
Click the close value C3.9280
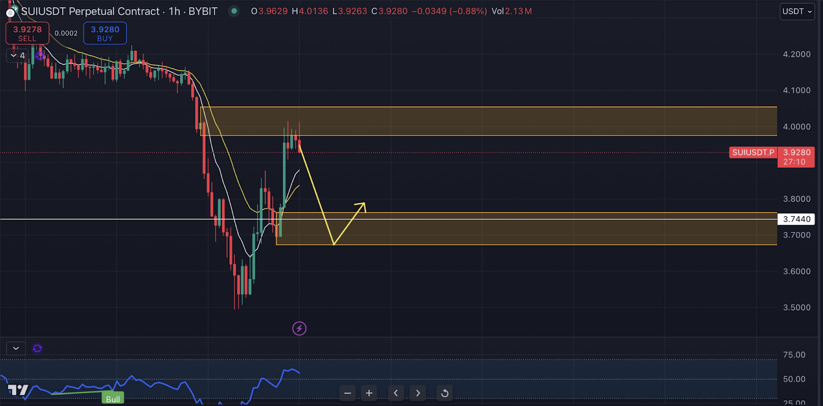pos(389,11)
